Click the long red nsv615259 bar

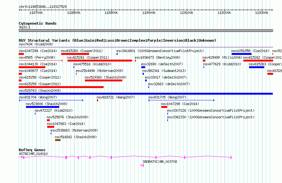[x=61, y=87]
